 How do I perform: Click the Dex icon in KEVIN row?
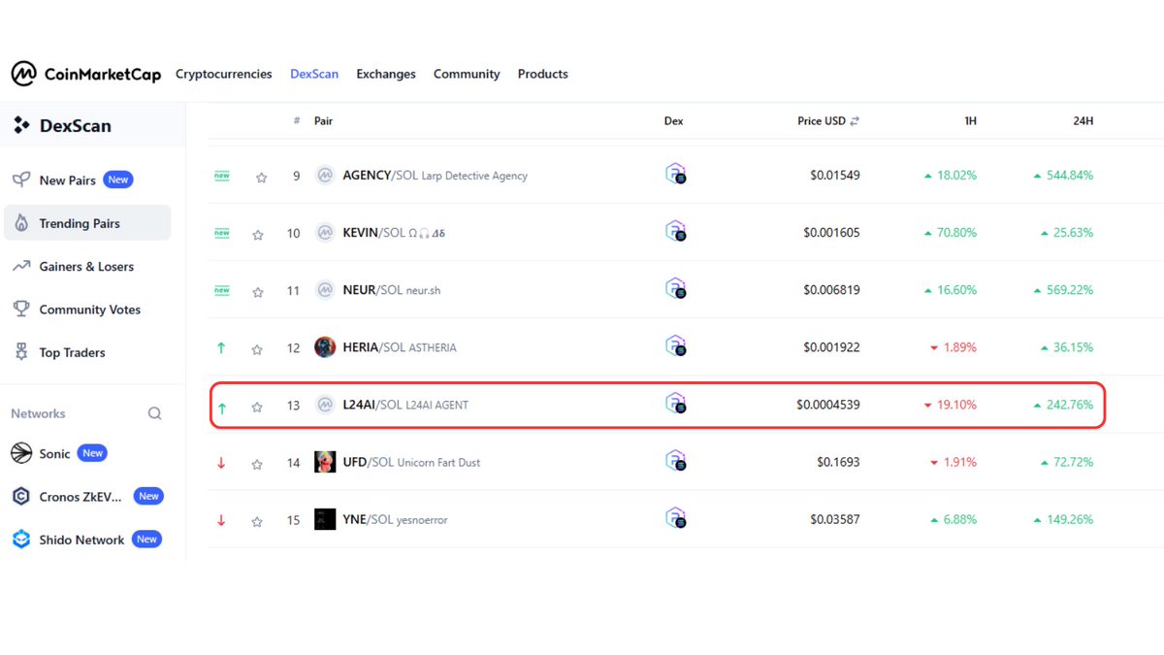(x=675, y=232)
